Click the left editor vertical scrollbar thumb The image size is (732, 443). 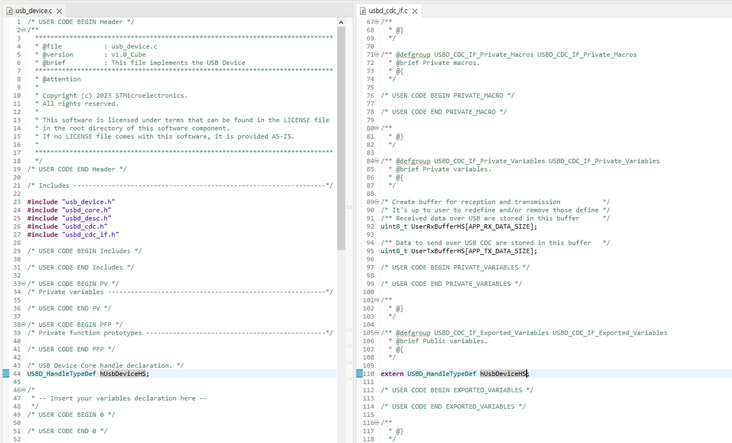(x=341, y=138)
